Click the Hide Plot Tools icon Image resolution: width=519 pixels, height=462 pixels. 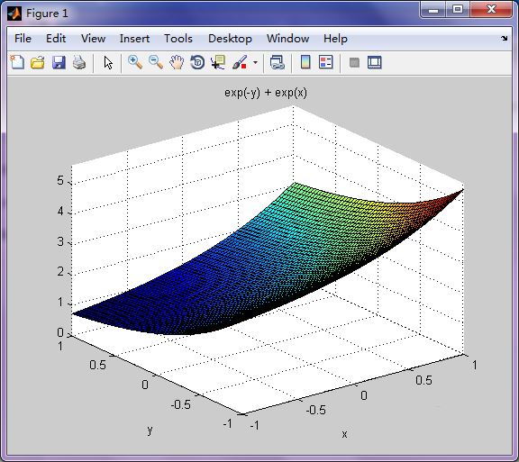click(354, 62)
